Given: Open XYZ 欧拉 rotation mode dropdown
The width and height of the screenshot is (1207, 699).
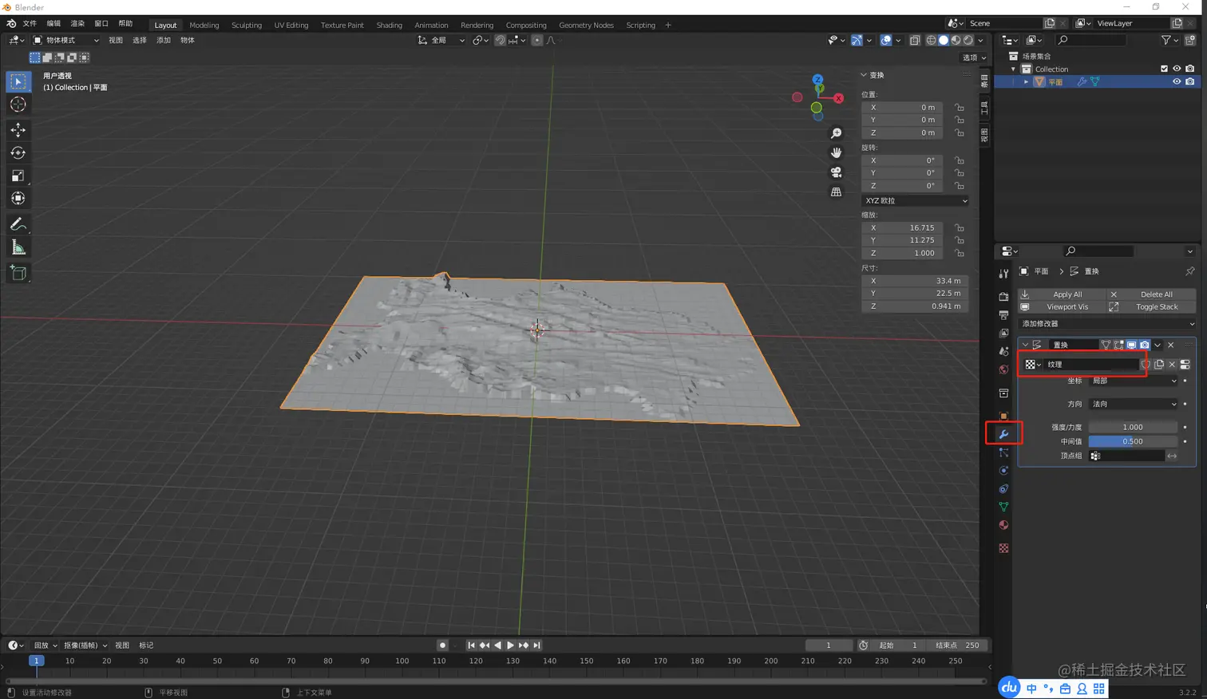Looking at the screenshot, I should click(x=915, y=200).
